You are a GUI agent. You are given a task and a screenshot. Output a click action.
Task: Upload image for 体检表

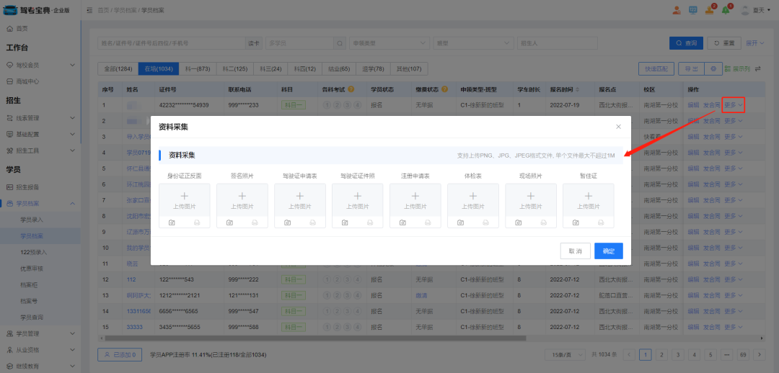[x=473, y=200]
